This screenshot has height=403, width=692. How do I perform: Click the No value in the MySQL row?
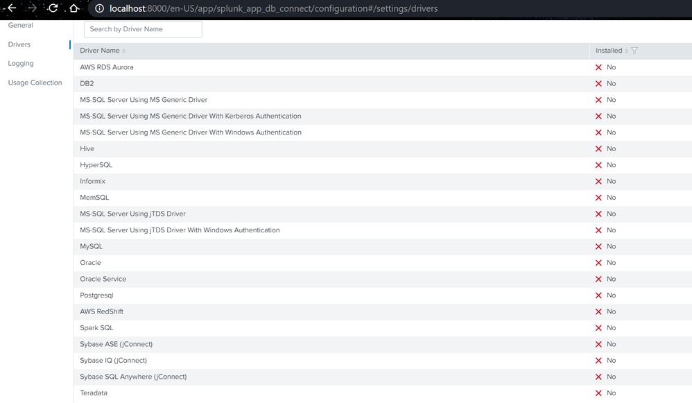pos(612,246)
